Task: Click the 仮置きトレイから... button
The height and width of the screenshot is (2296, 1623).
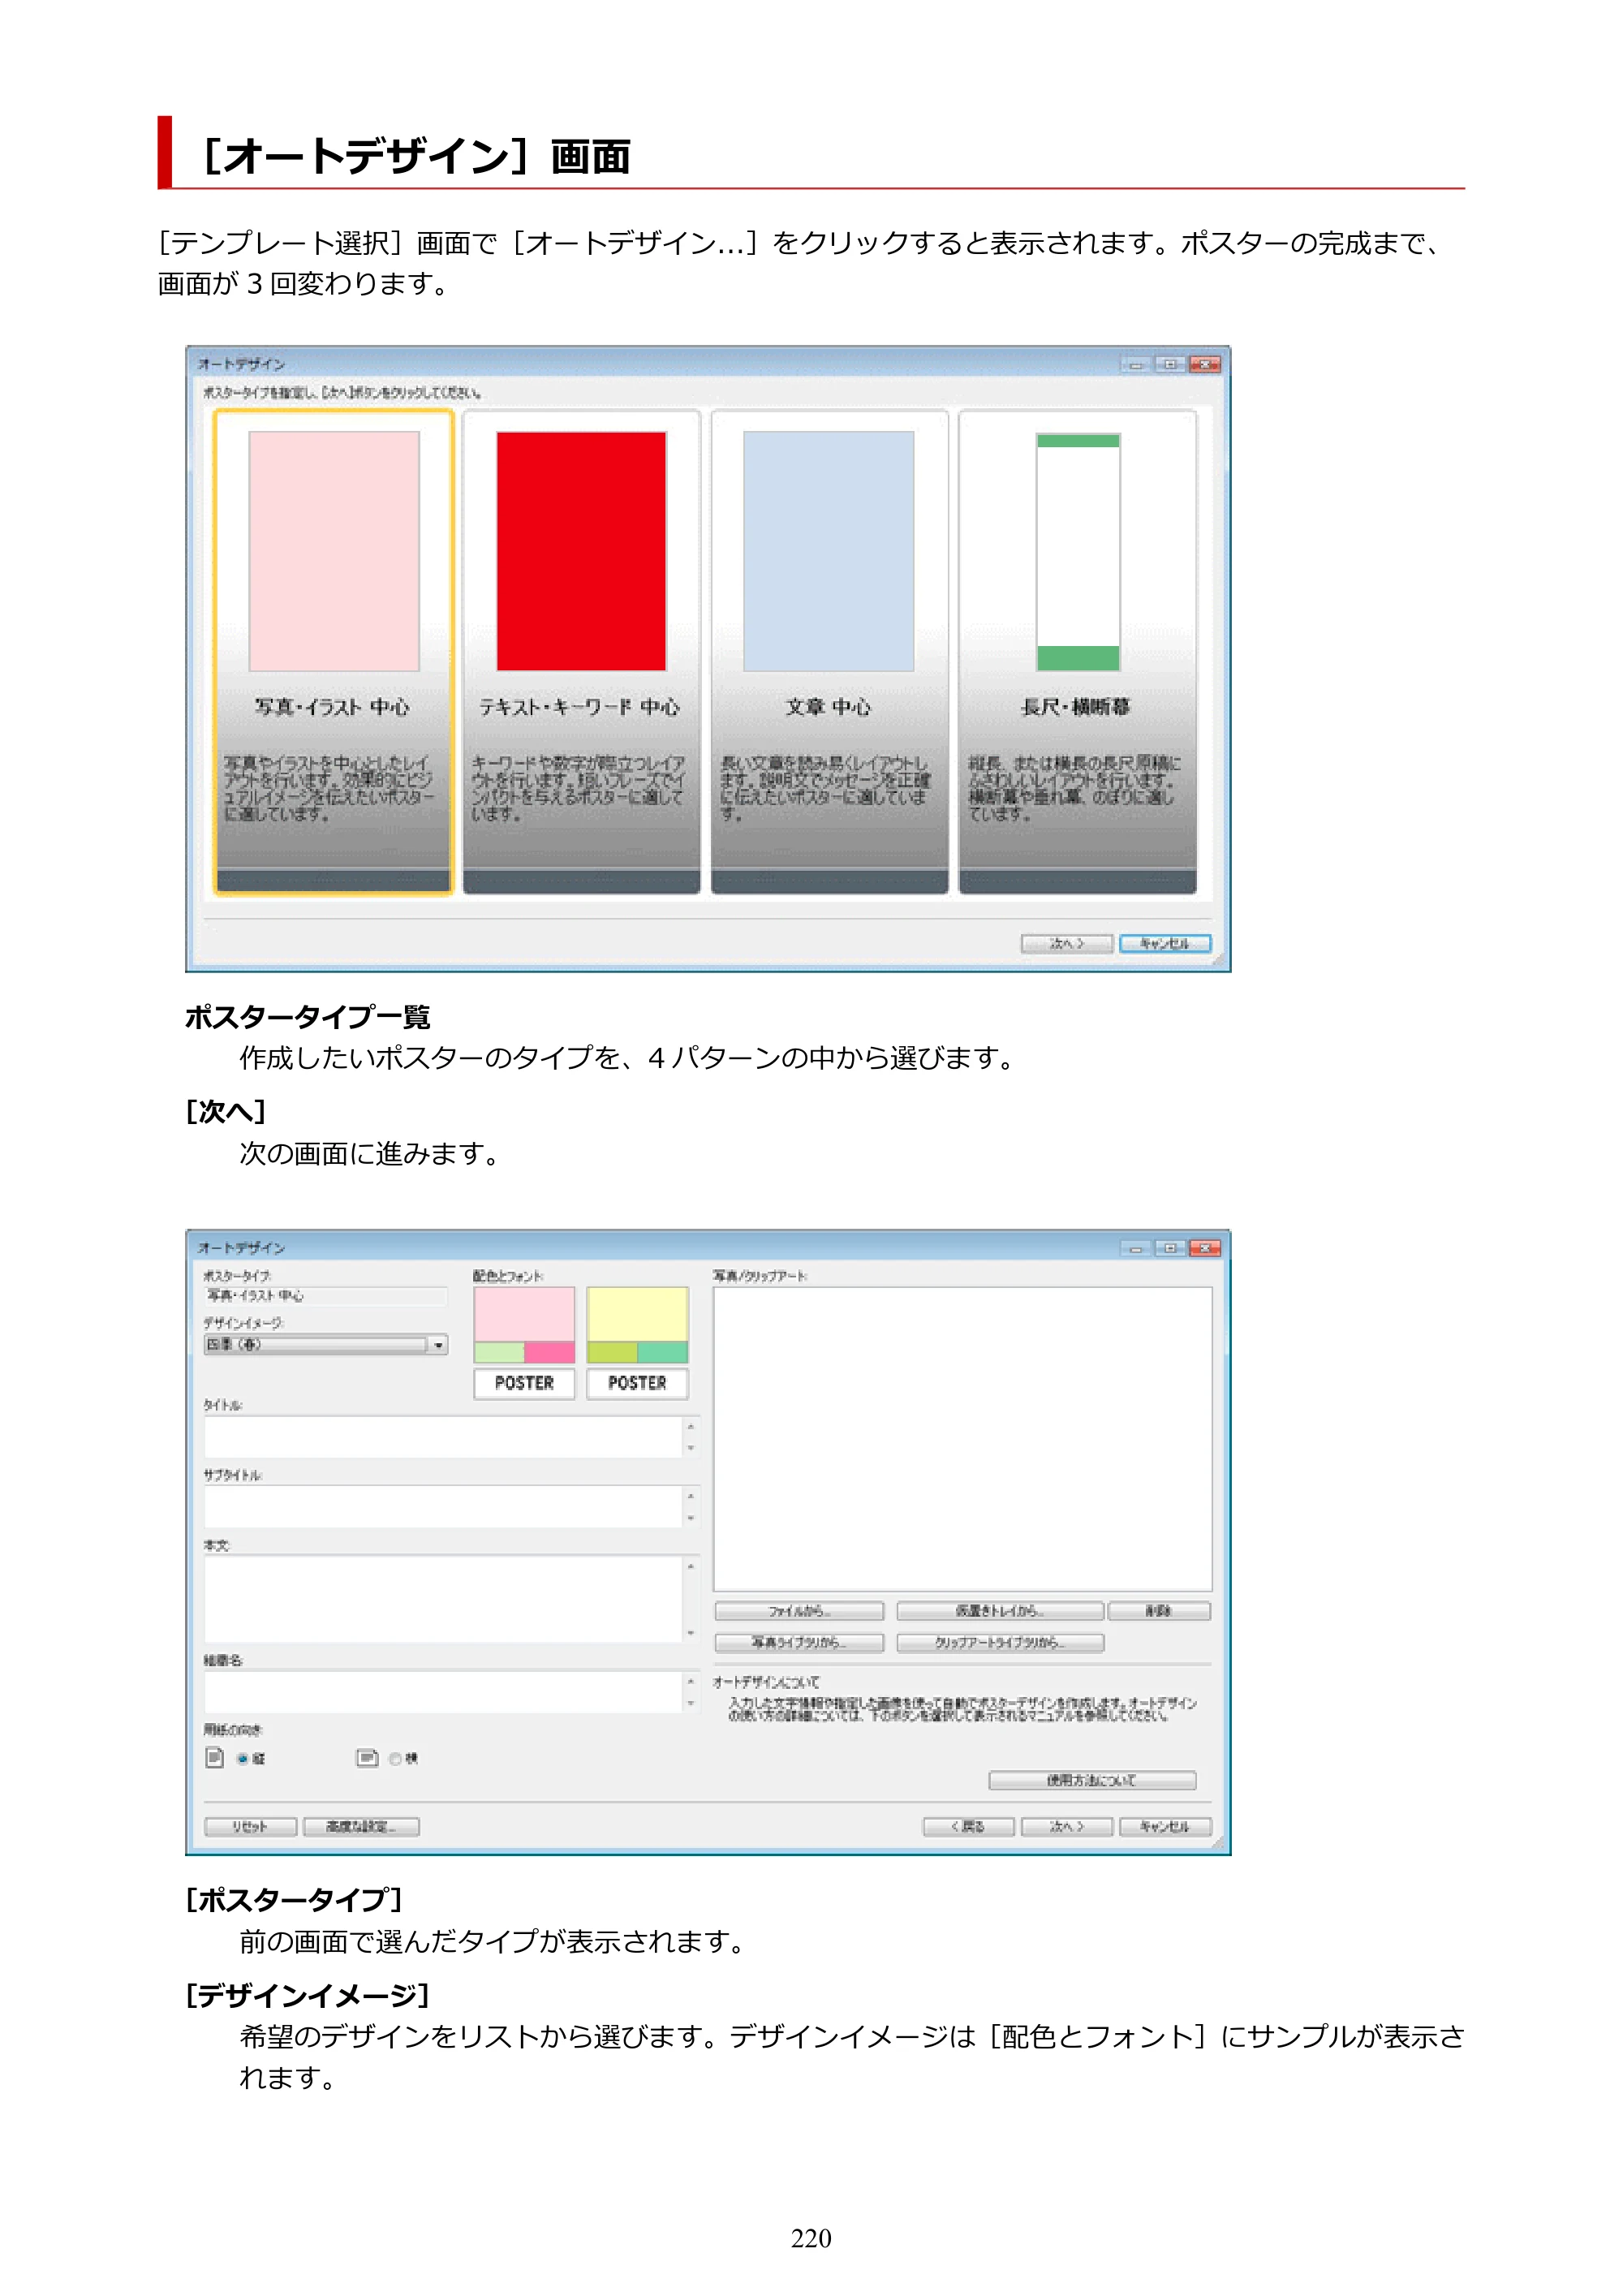Action: coord(1000,1611)
